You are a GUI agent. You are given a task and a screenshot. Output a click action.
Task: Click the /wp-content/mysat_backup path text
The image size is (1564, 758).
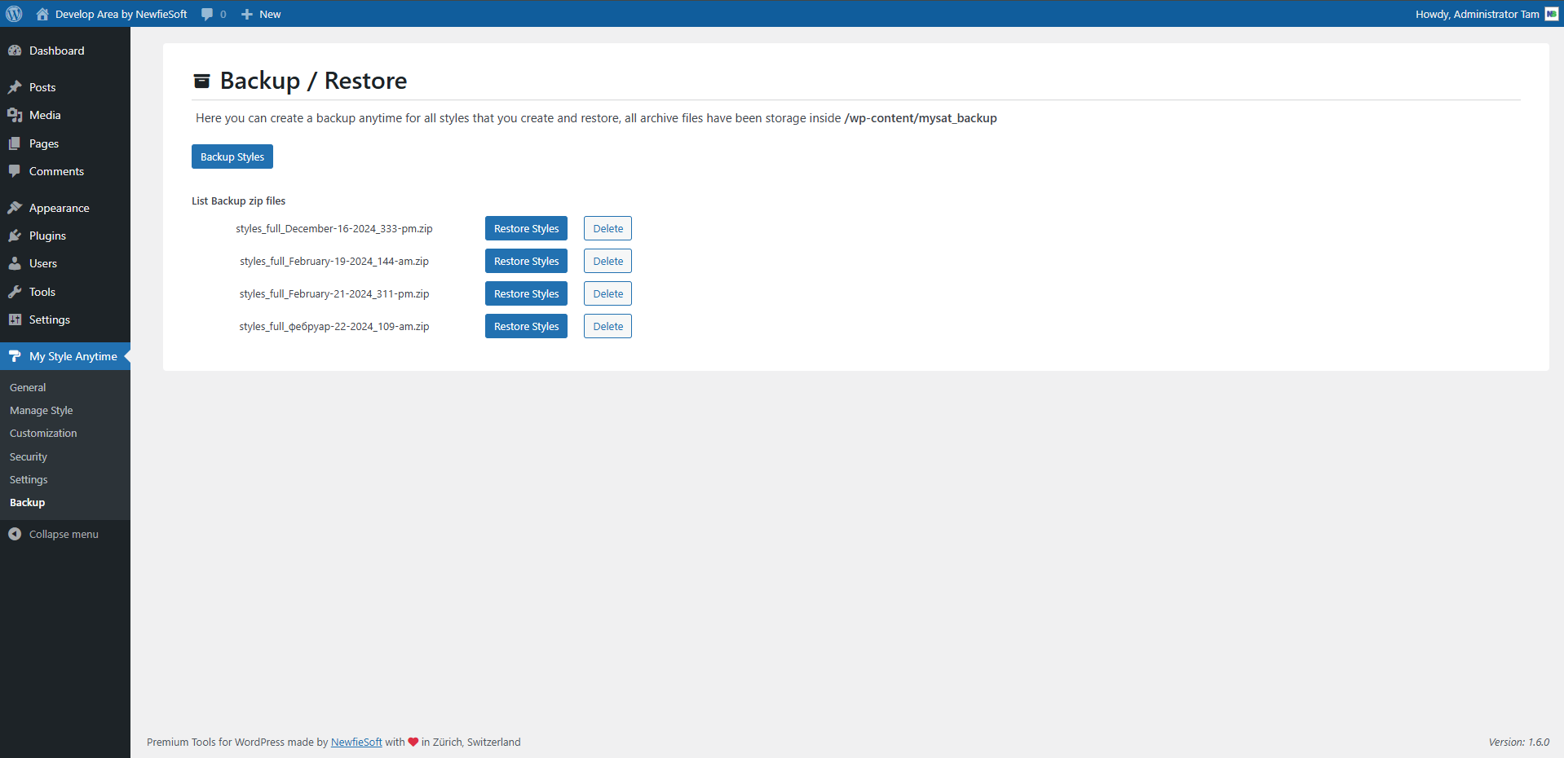click(x=921, y=118)
